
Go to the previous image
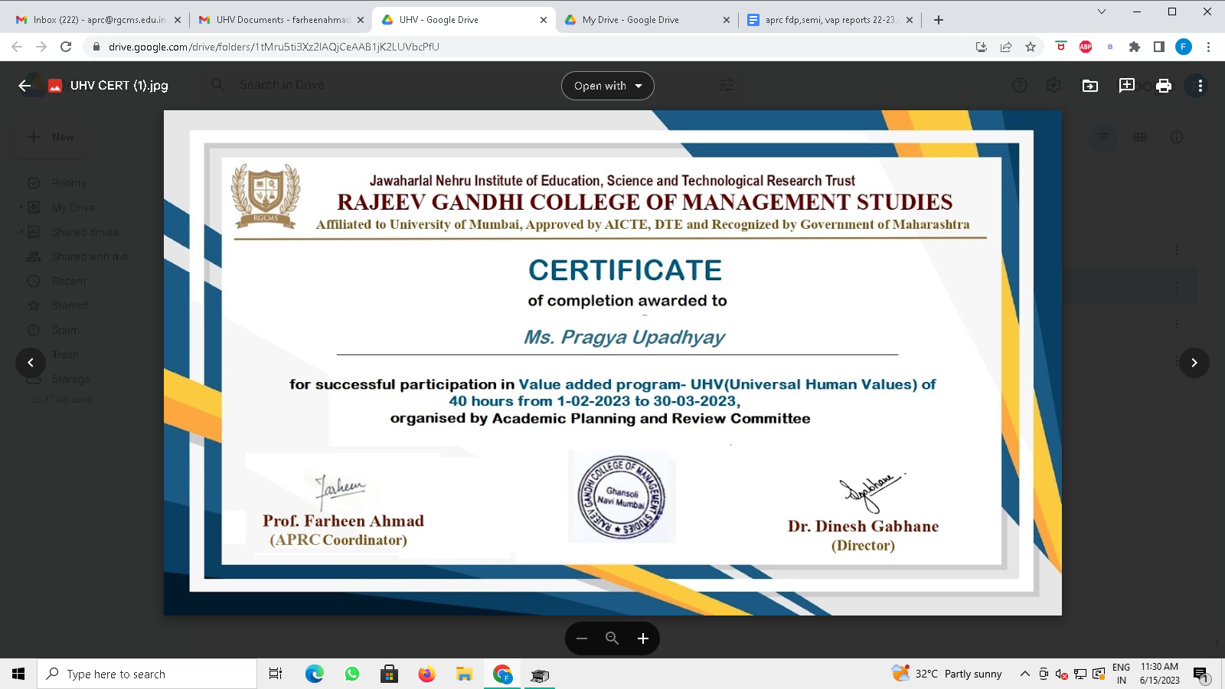31,362
